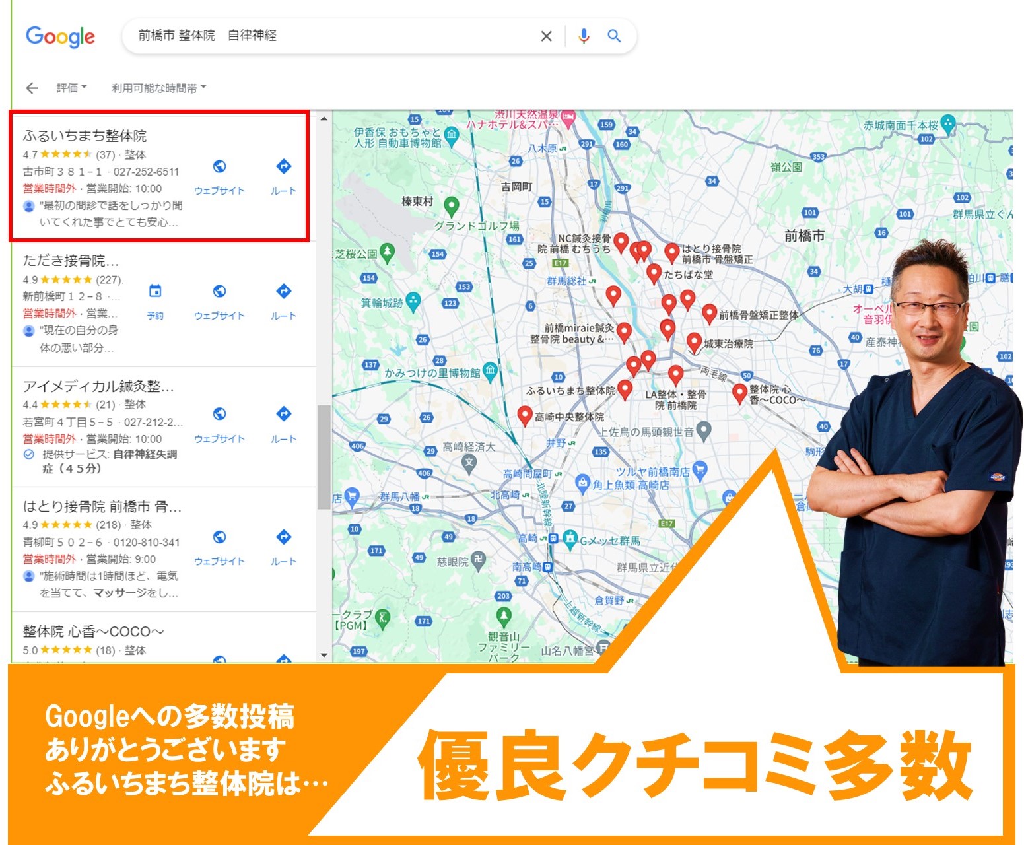The width and height of the screenshot is (1024, 845).
Task: Start voice search with microphone icon
Action: tap(584, 36)
